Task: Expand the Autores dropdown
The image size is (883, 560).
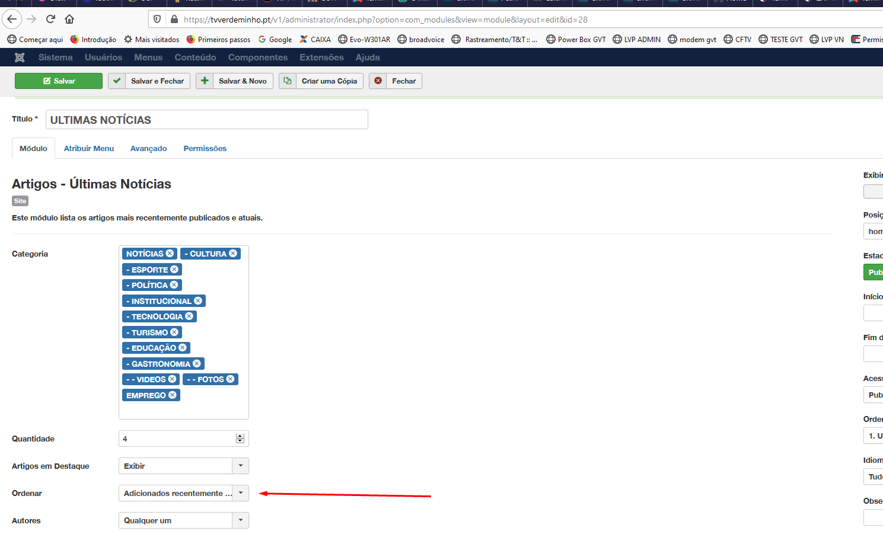Action: tap(184, 520)
